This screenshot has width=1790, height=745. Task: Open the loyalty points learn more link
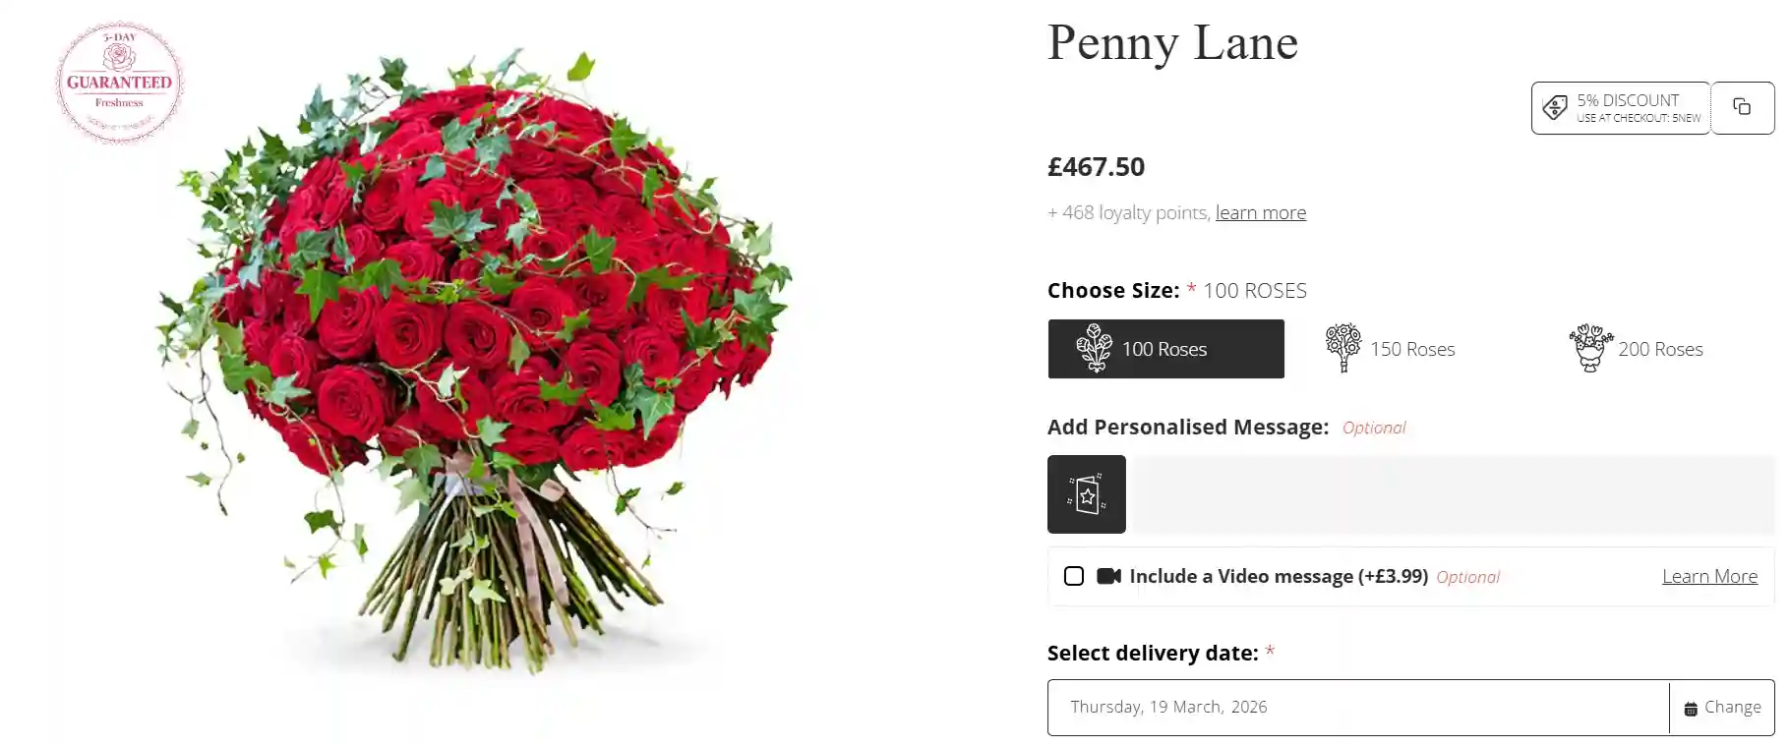tap(1261, 212)
